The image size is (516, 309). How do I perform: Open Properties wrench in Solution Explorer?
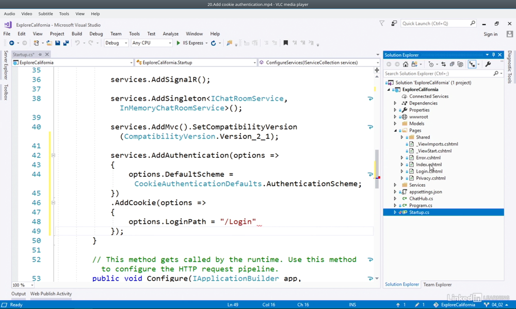coord(488,64)
